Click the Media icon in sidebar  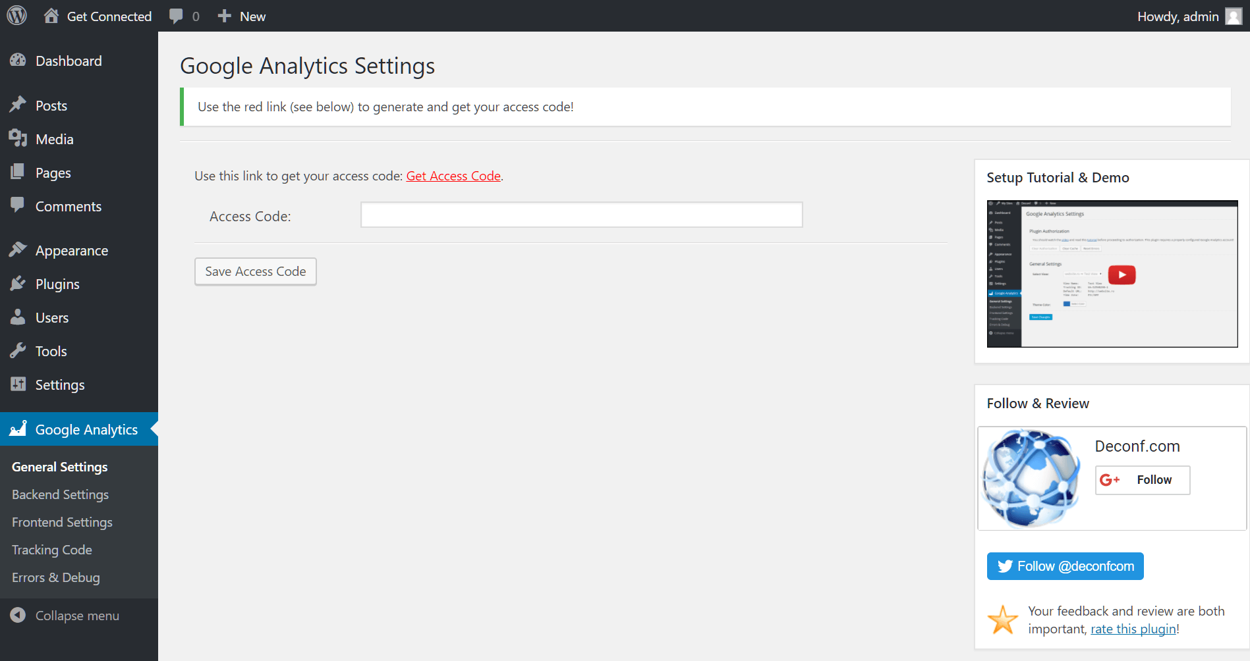[18, 138]
